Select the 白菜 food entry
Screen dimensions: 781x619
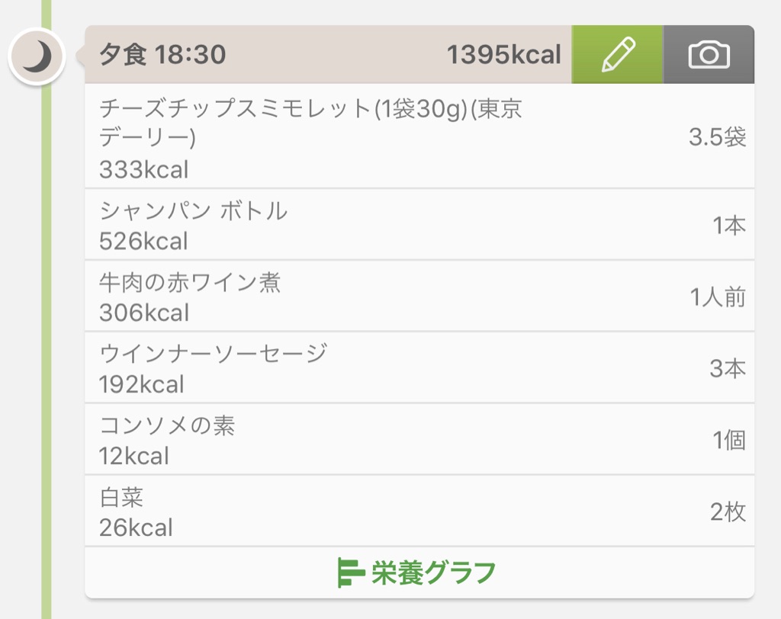tap(419, 512)
